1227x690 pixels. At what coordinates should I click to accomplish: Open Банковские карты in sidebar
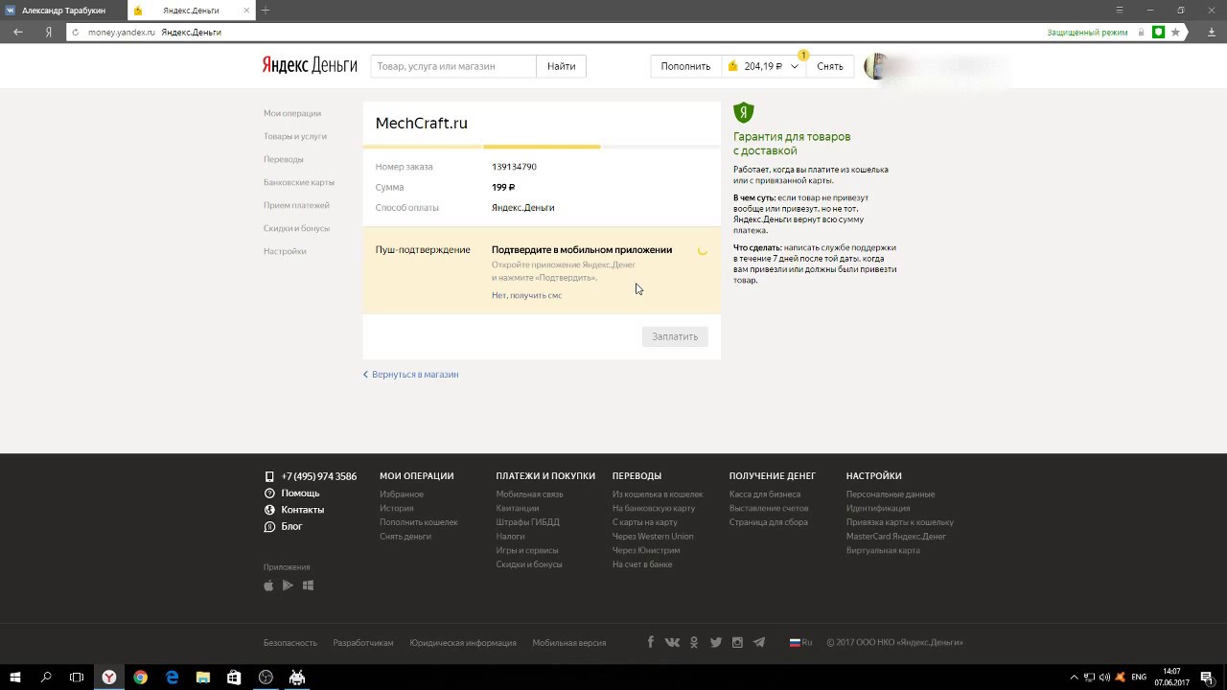click(299, 182)
